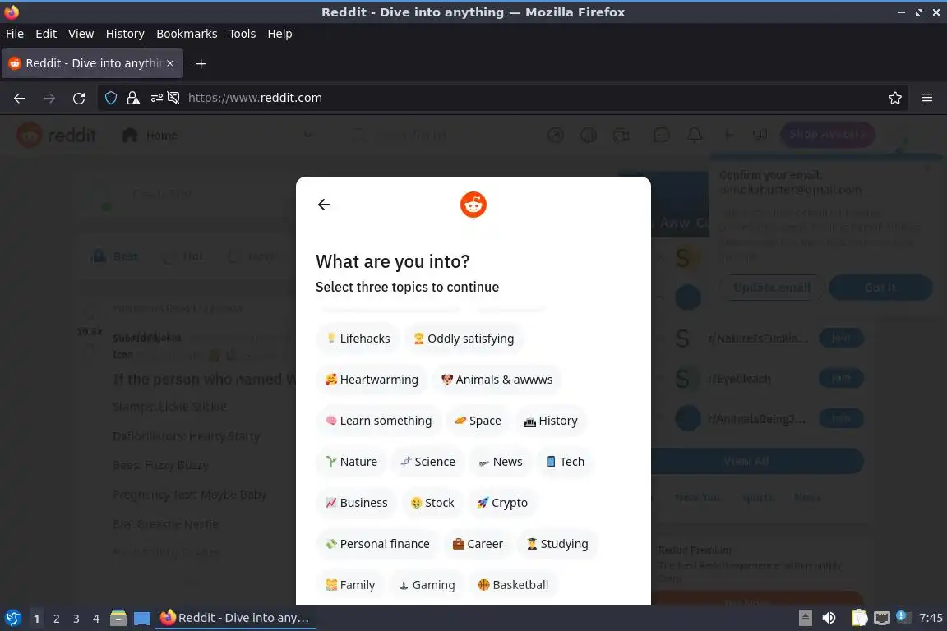Sort the feed by Best

coord(115,256)
